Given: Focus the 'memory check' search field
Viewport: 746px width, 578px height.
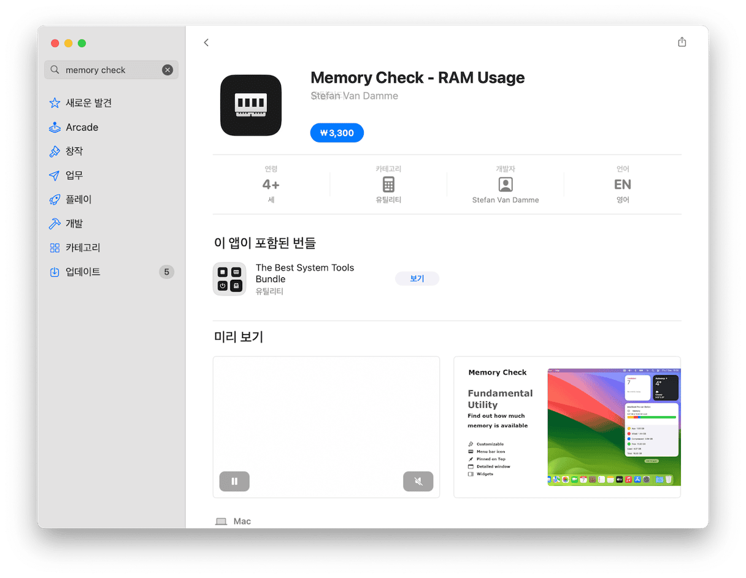Looking at the screenshot, I should (111, 70).
